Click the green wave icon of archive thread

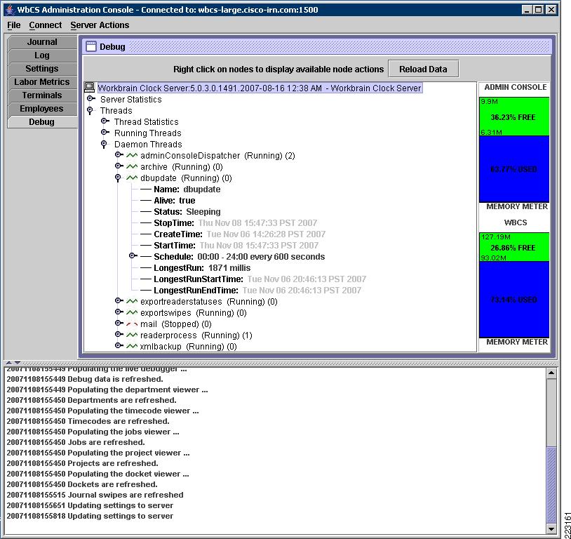(132, 166)
